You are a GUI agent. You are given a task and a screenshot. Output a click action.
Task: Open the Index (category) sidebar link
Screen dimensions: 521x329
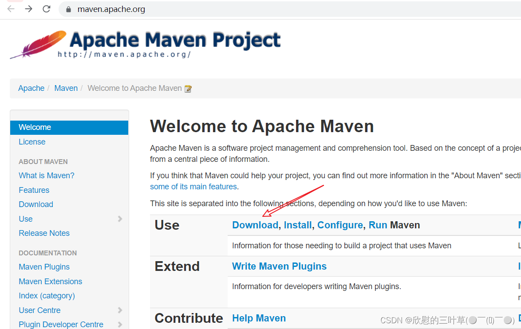47,295
